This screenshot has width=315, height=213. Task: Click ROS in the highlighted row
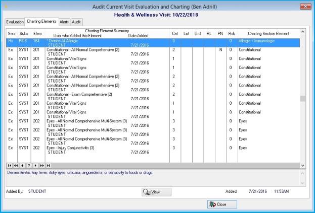tap(23, 41)
